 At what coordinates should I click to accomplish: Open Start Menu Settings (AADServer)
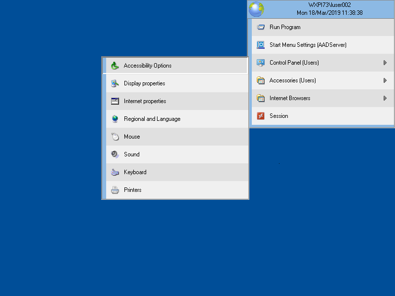[308, 45]
